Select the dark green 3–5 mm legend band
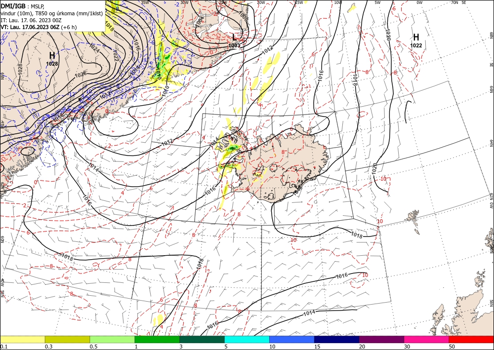The width and height of the screenshot is (494, 350). 202,339
